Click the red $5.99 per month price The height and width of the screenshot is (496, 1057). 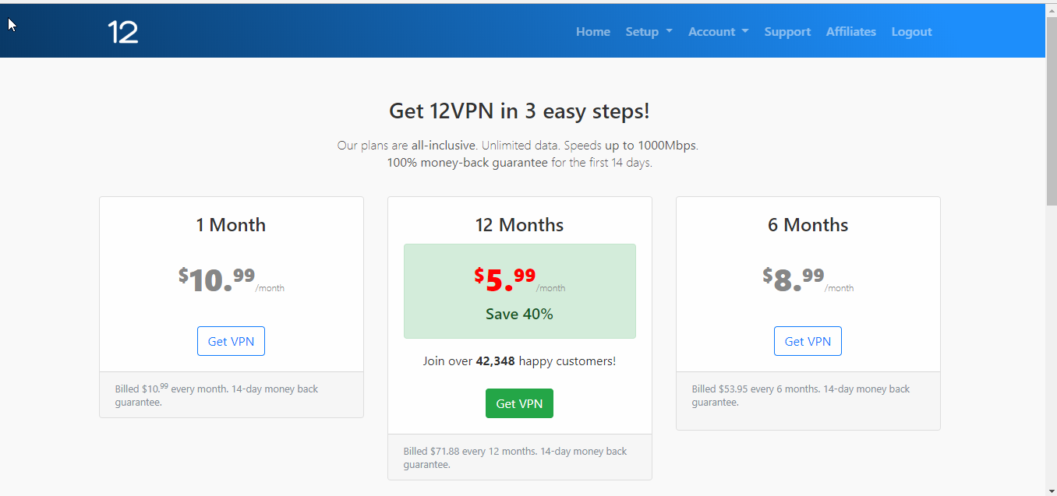click(519, 280)
